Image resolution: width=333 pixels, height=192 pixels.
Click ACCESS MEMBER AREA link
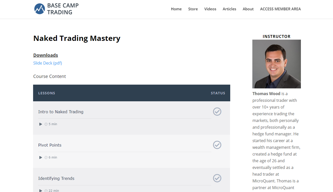click(280, 9)
